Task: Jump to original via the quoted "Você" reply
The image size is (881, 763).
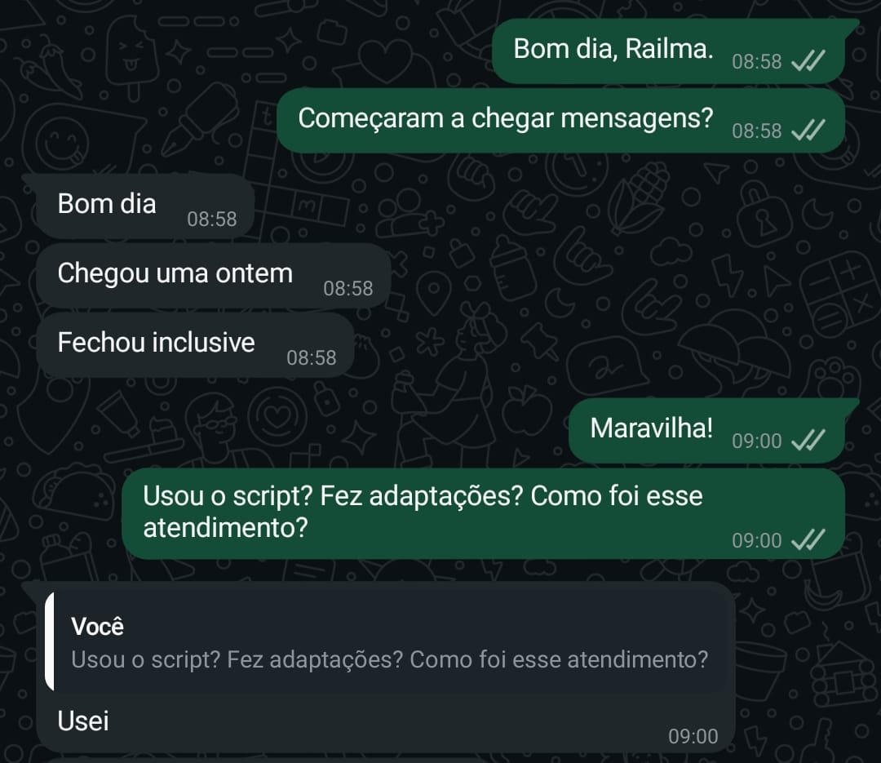Action: (x=390, y=643)
